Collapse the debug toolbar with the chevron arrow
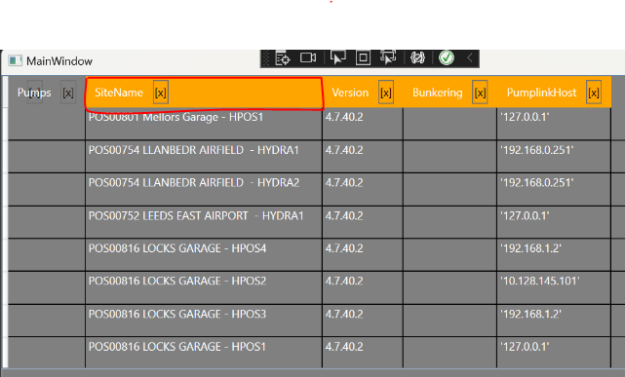Screen dimensions: 625x377 tap(470, 58)
